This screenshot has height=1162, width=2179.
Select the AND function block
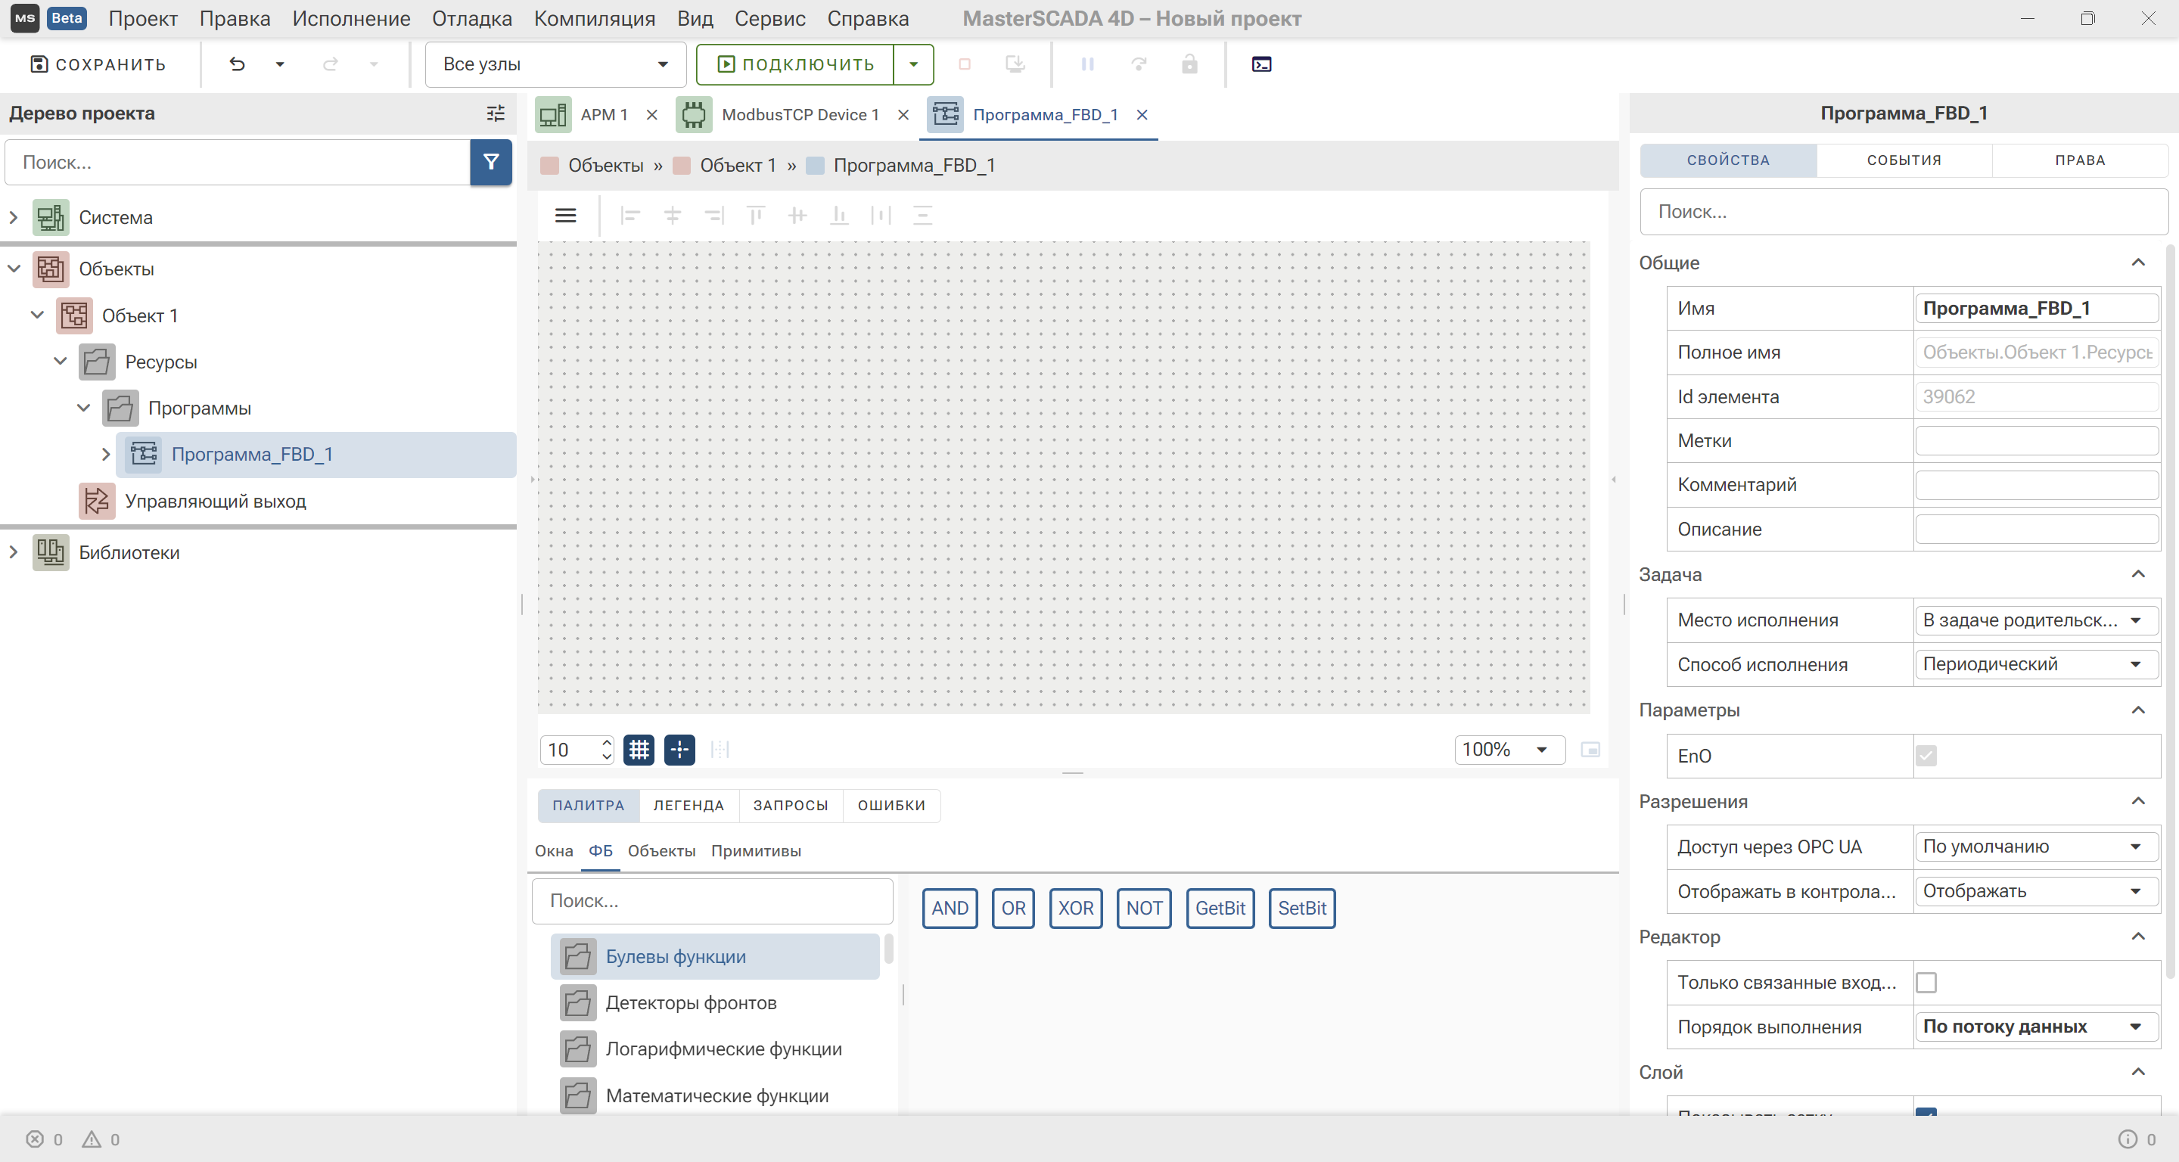[x=950, y=909]
